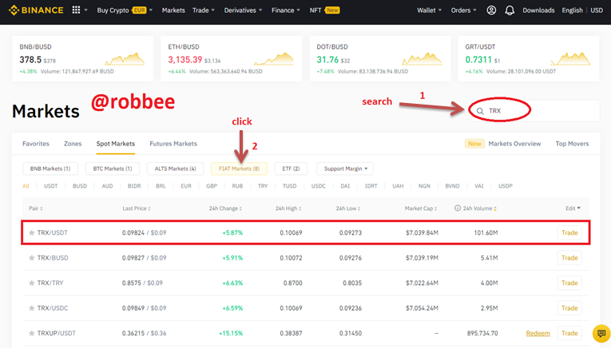Image resolution: width=611 pixels, height=349 pixels.
Task: Open the notifications bell icon
Action: tap(510, 10)
